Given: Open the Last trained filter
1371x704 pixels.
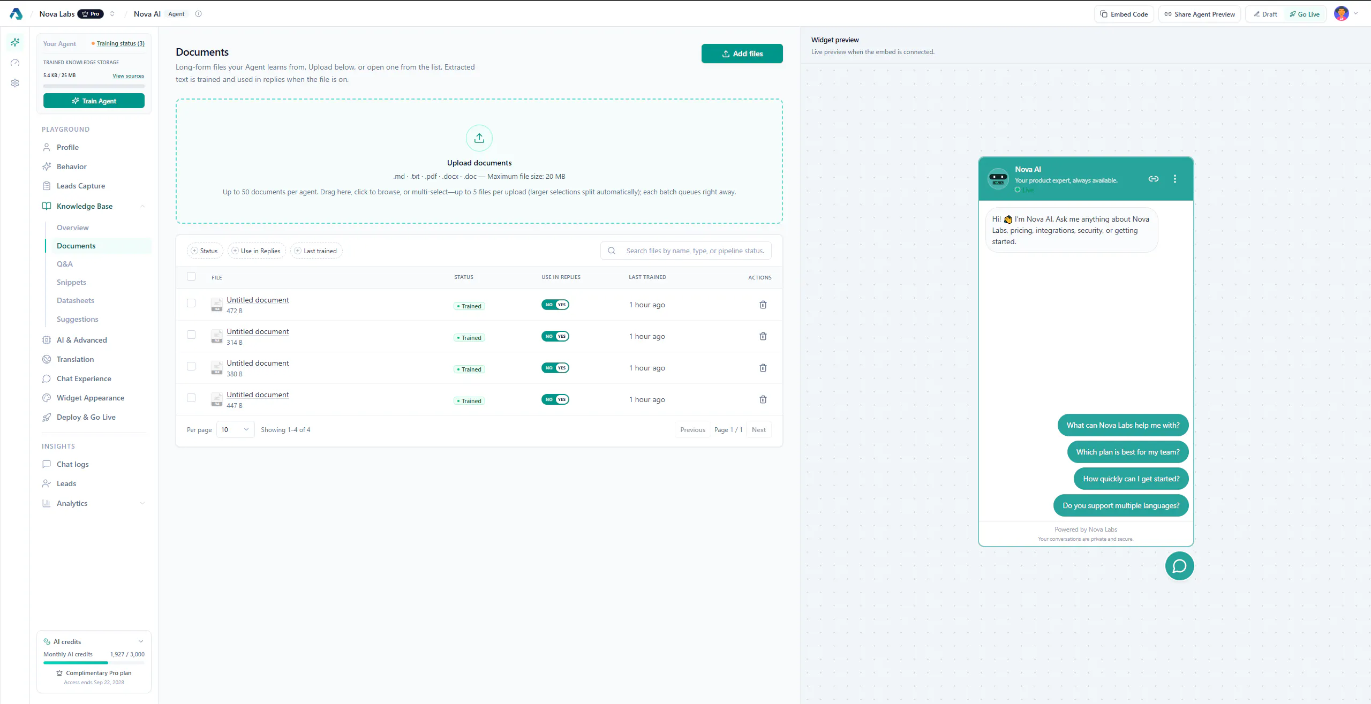Looking at the screenshot, I should pyautogui.click(x=316, y=251).
